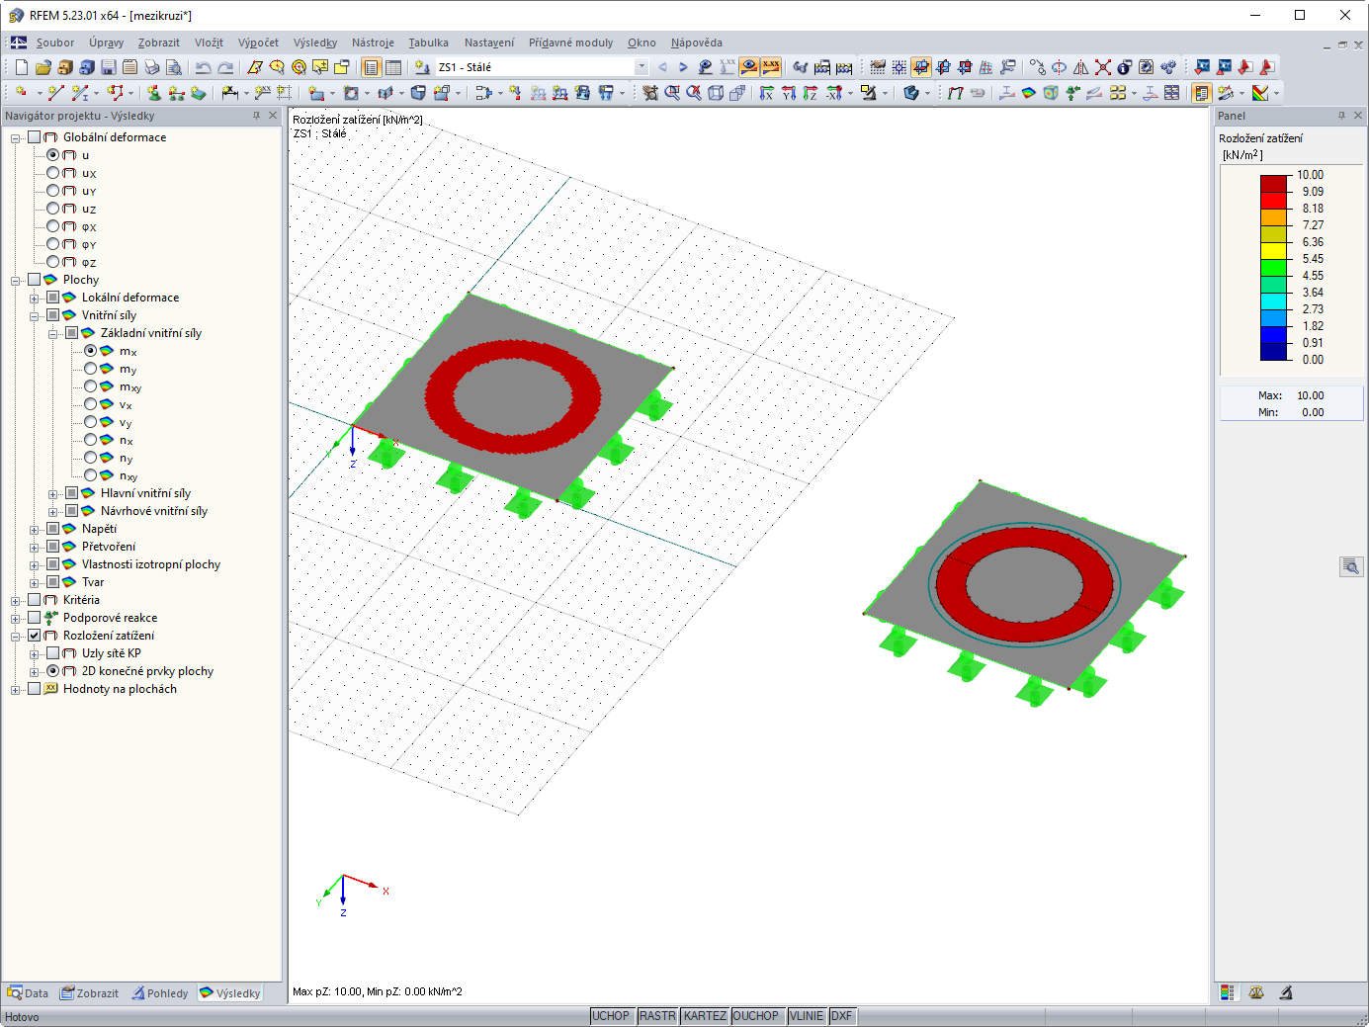Viewport: 1369px width, 1027px height.
Task: Expand the Kritéria tree node
Action: pyautogui.click(x=16, y=600)
